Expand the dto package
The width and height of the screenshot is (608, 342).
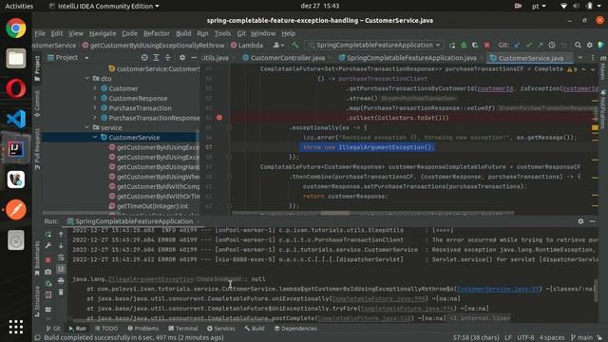tap(87, 79)
